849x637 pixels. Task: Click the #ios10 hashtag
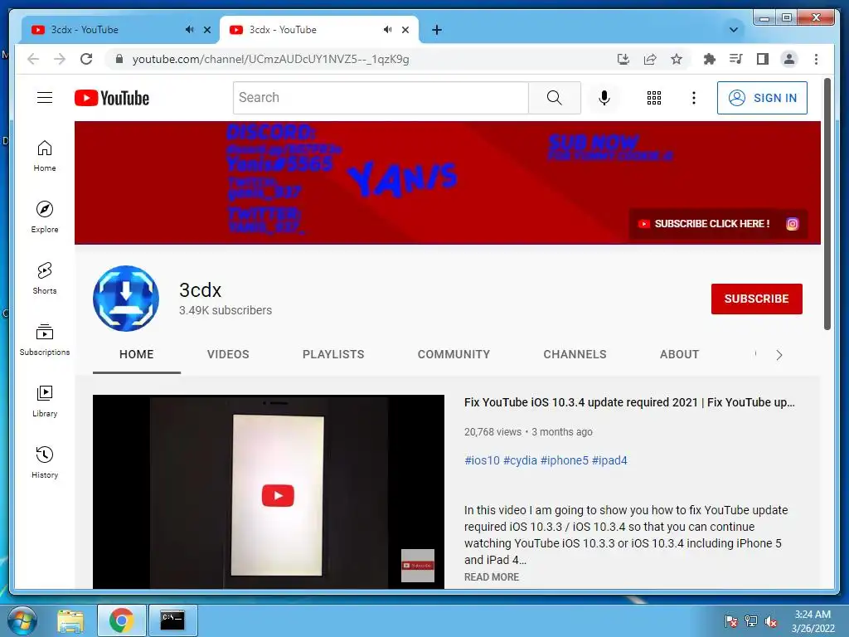[482, 460]
